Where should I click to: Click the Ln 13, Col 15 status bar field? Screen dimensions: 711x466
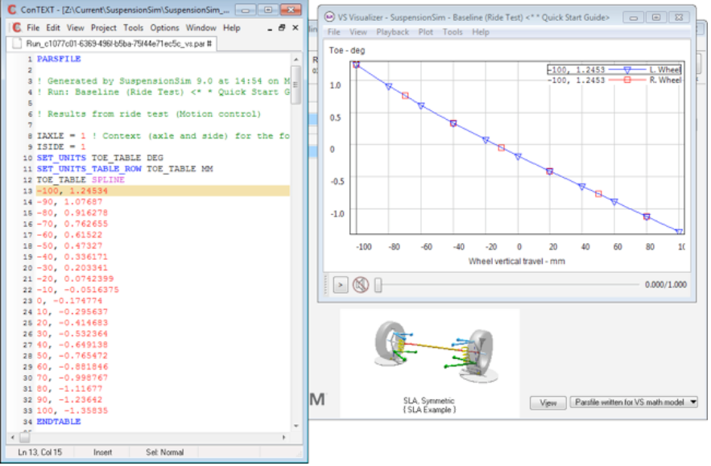pos(40,452)
